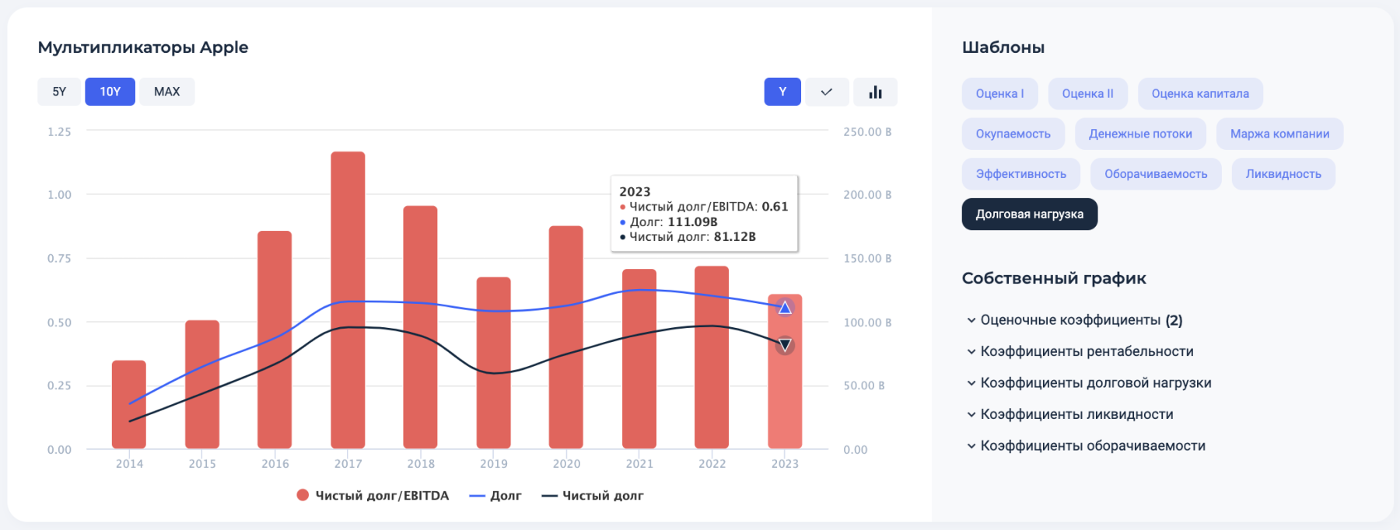
Task: Toggle the blue Долг legend series
Action: tap(495, 496)
